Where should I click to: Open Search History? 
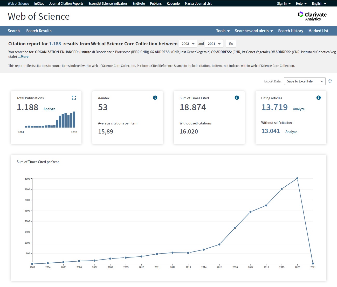[291, 31]
